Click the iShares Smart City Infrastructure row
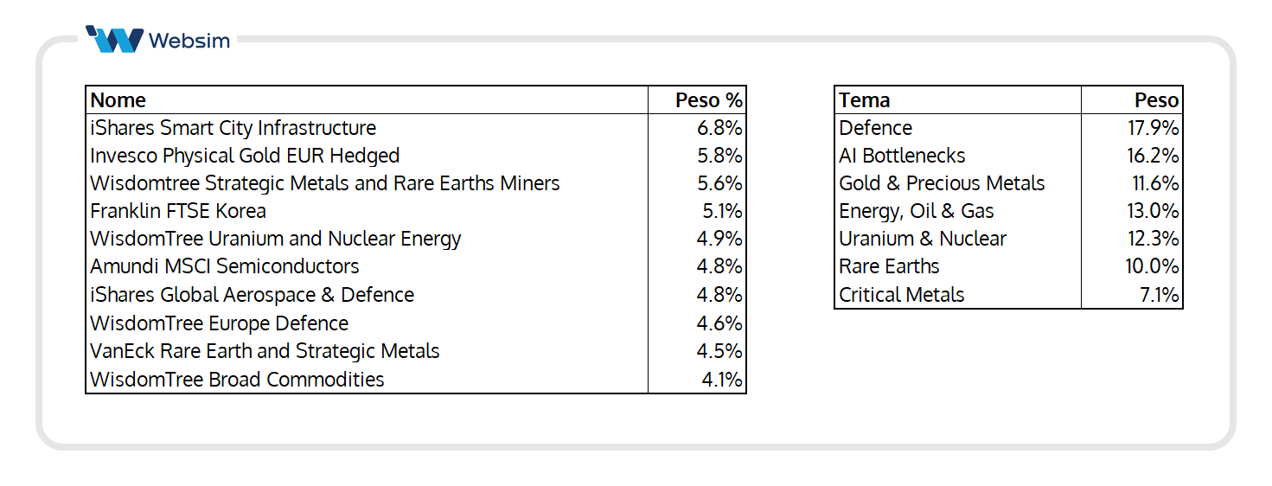The image size is (1272, 486). point(415,128)
